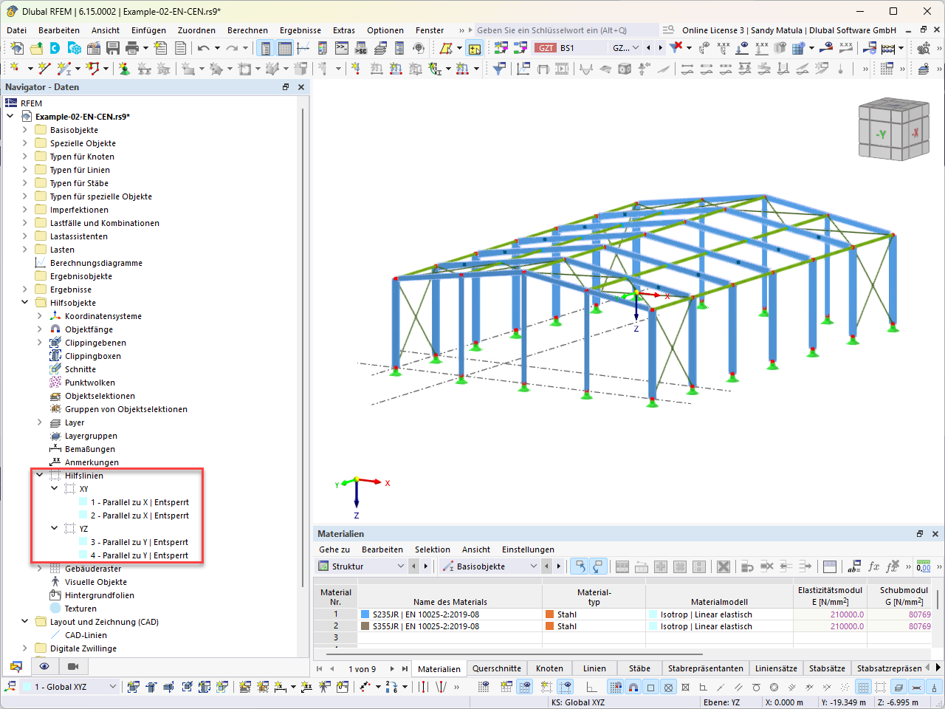Toggle the magnet object snap in status bar
Screen dimensions: 945x709
(633, 687)
